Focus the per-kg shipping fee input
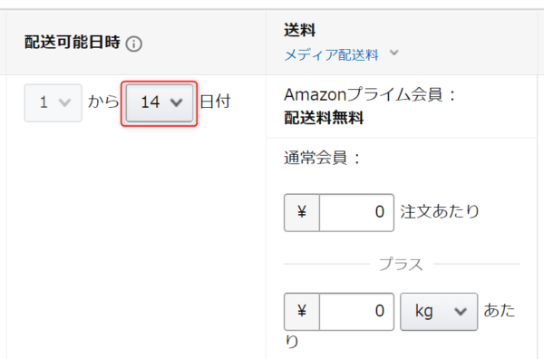The height and width of the screenshot is (359, 544). click(356, 312)
